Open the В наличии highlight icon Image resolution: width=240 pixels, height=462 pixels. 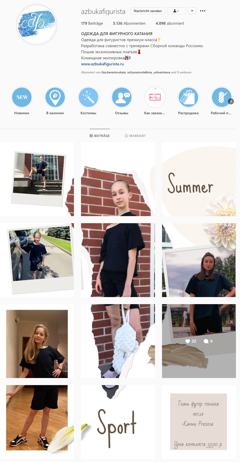click(55, 97)
